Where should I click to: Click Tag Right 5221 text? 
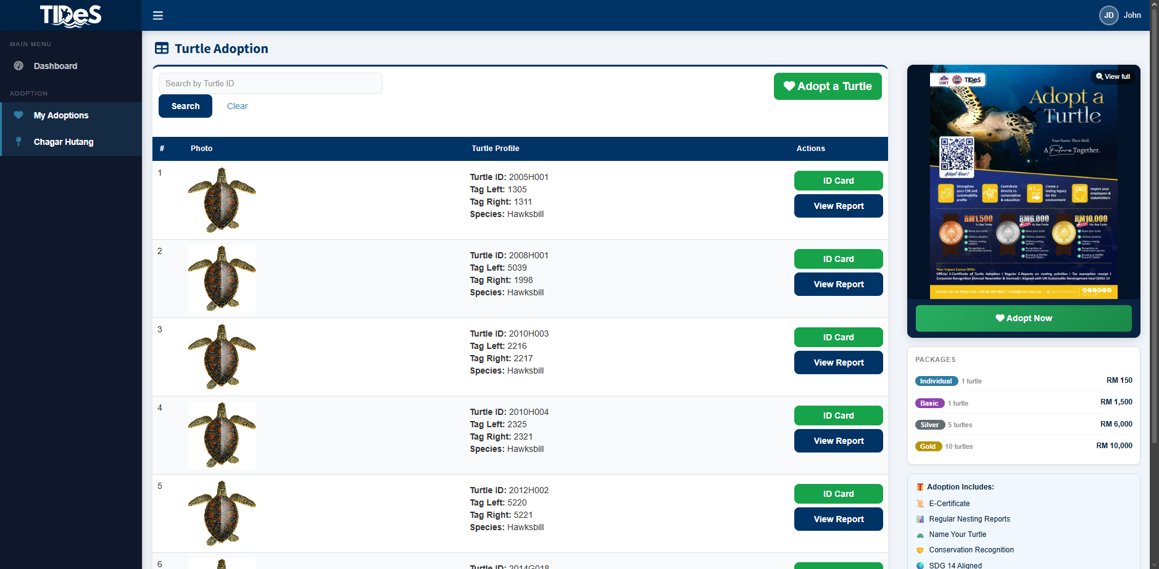point(501,515)
